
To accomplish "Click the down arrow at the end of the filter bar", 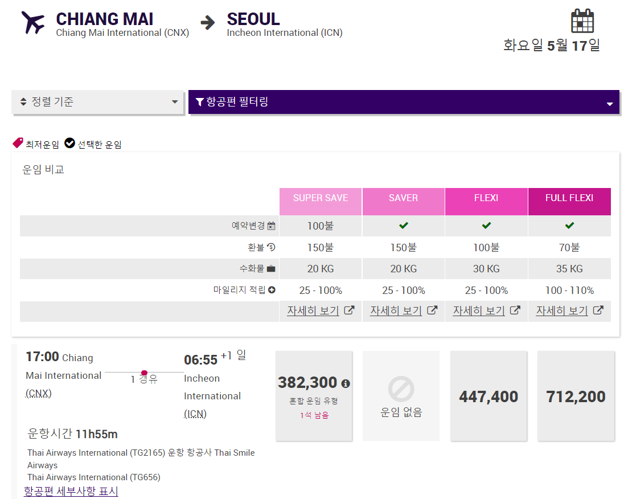I will [x=609, y=104].
